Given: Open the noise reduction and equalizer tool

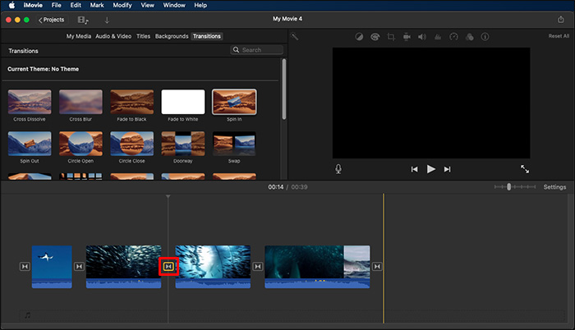Looking at the screenshot, I should 437,37.
